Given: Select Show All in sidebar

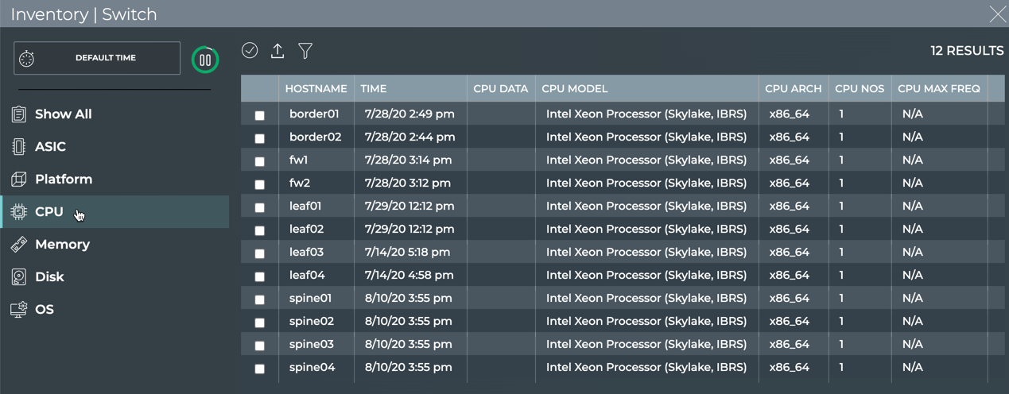Looking at the screenshot, I should tap(63, 114).
